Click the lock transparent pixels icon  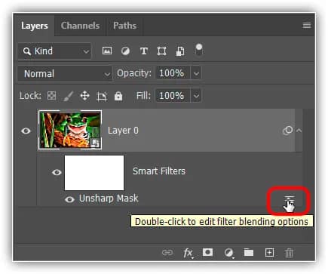51,96
